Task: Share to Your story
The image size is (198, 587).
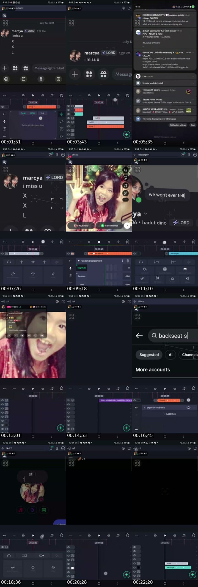Action: coord(81,225)
